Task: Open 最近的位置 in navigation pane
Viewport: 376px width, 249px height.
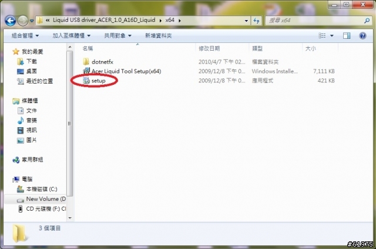Action: pyautogui.click(x=35, y=81)
